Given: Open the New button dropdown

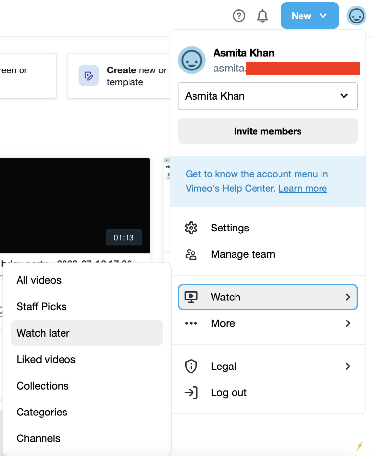Looking at the screenshot, I should pos(309,16).
